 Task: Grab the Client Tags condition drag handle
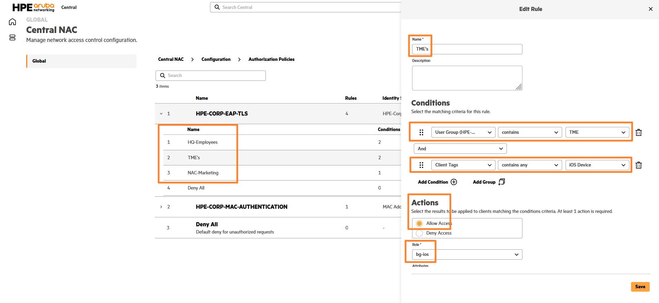coord(421,165)
